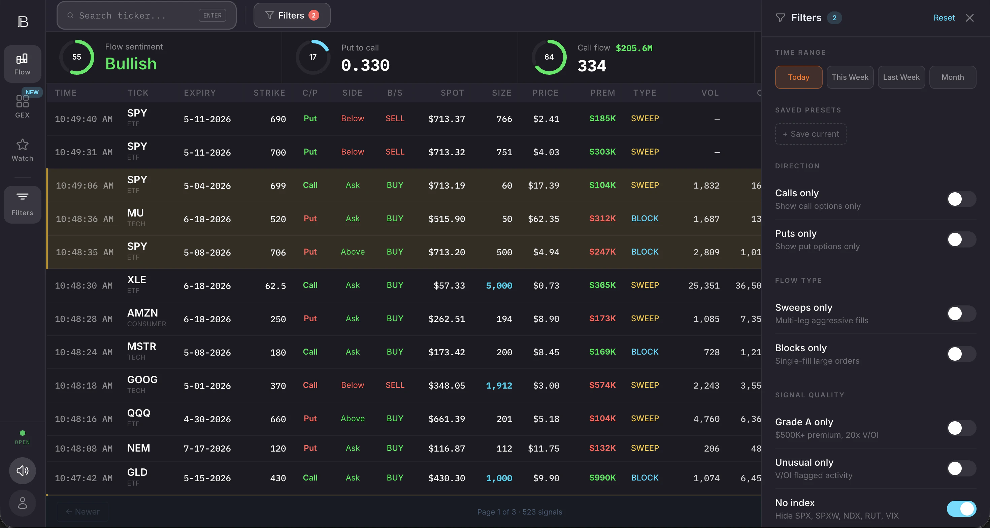
Task: Close the Filters panel
Action: click(970, 18)
